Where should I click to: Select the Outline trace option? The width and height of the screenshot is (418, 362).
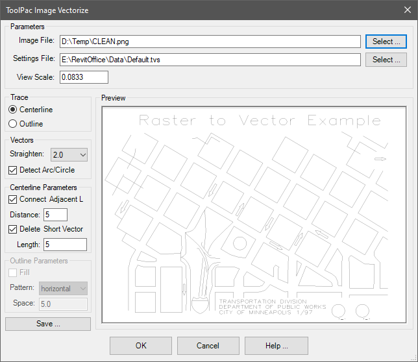tap(14, 123)
